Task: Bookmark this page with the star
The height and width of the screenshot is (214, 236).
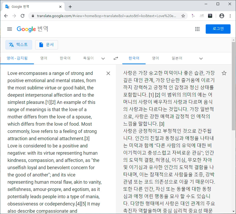Action: click(x=183, y=16)
